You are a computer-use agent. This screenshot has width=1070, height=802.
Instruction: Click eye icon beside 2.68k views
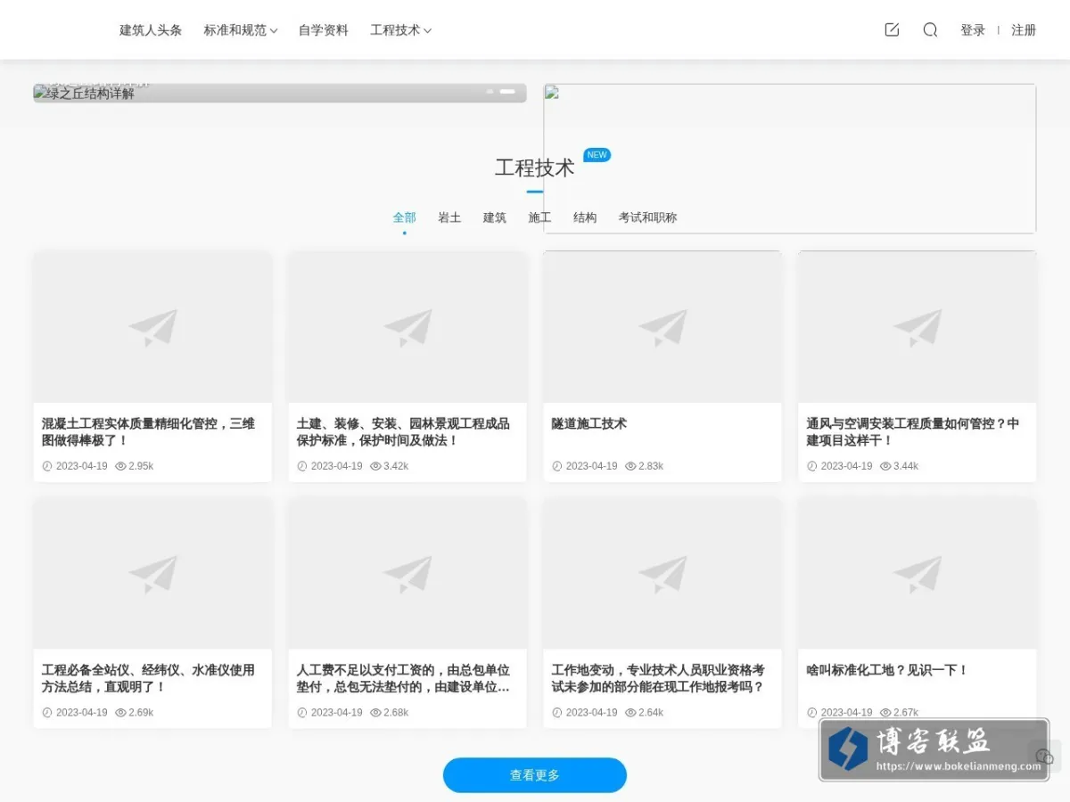(x=375, y=712)
